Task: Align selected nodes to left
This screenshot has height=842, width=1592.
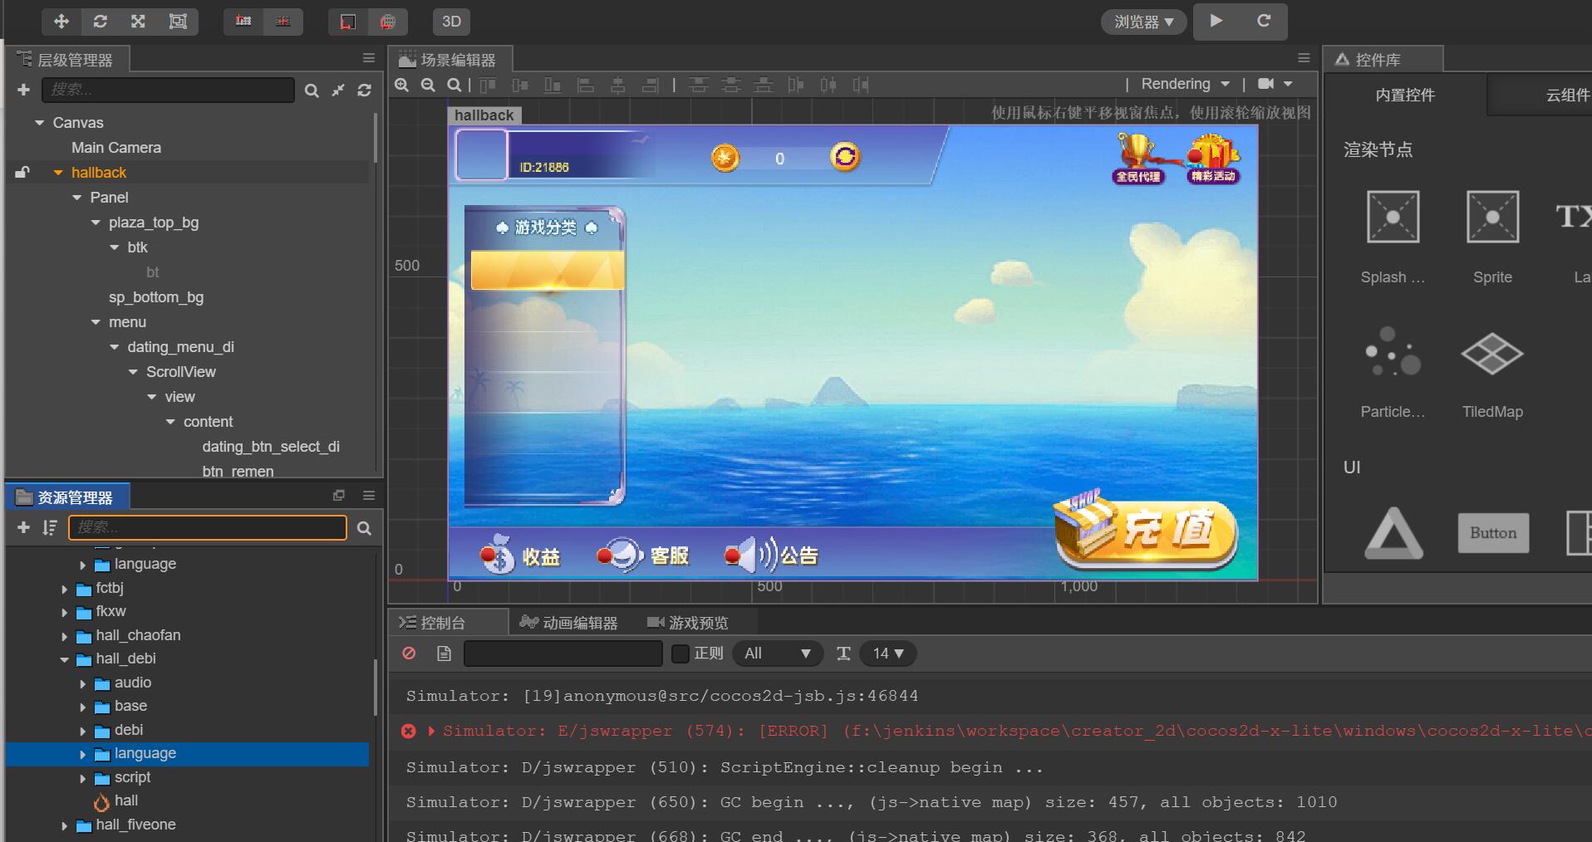Action: coord(586,85)
